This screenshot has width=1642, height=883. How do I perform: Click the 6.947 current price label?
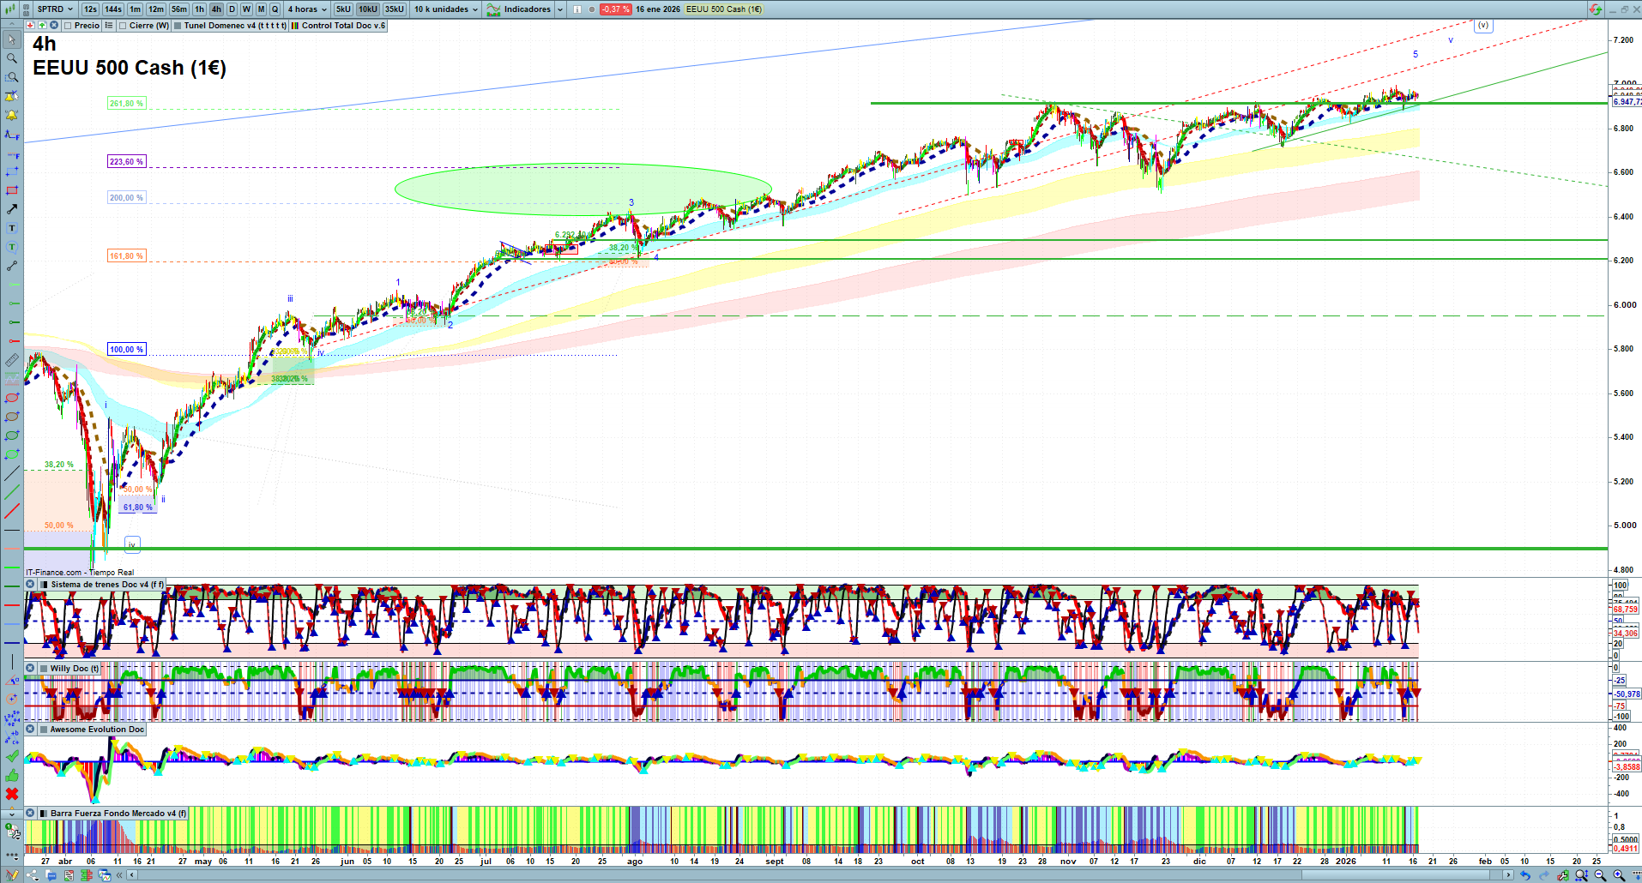[1627, 102]
